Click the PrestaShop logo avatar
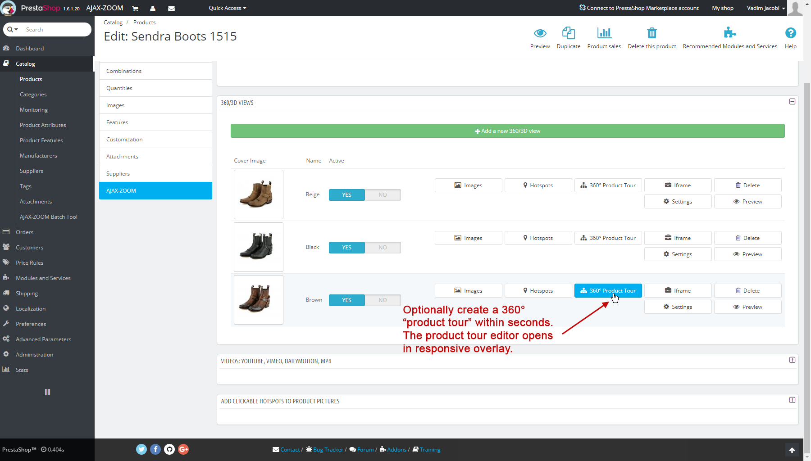Image resolution: width=811 pixels, height=461 pixels. pos(8,8)
